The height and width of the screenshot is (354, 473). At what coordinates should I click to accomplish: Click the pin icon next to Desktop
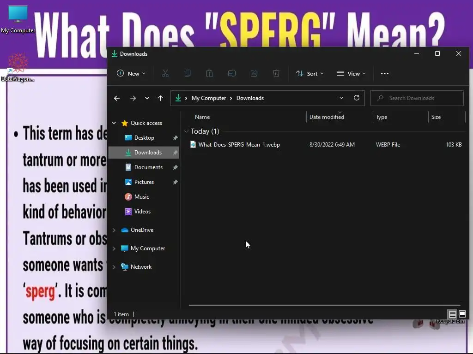coord(175,138)
